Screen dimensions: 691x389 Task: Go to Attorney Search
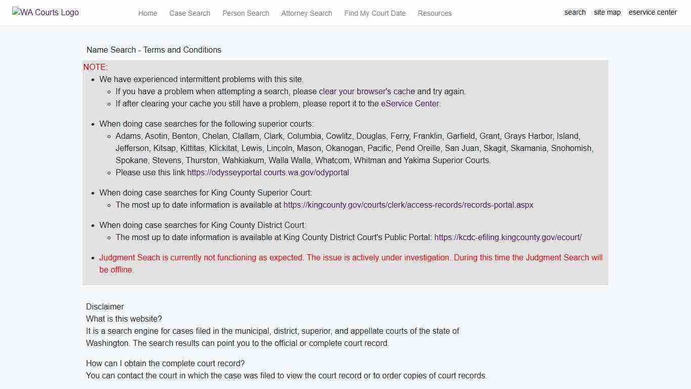(306, 13)
